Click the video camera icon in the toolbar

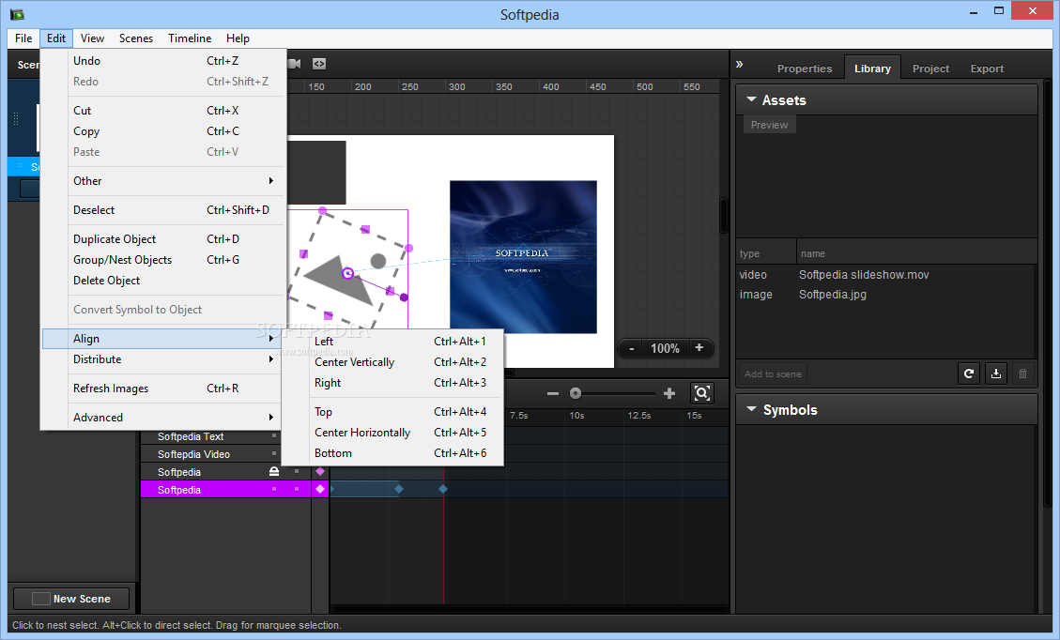[x=294, y=64]
